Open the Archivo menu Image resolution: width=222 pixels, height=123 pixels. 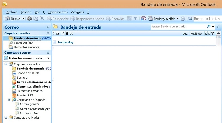click(12, 12)
